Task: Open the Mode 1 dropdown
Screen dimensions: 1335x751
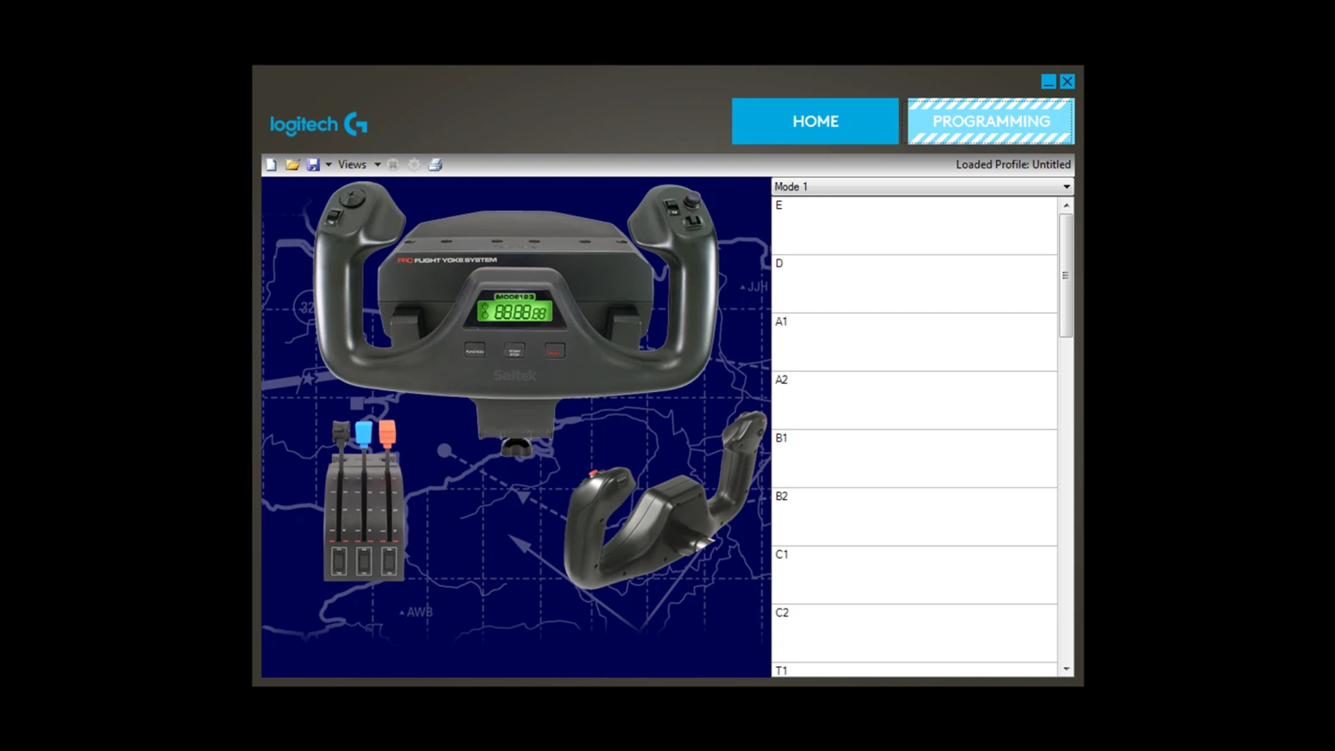Action: (x=1066, y=186)
